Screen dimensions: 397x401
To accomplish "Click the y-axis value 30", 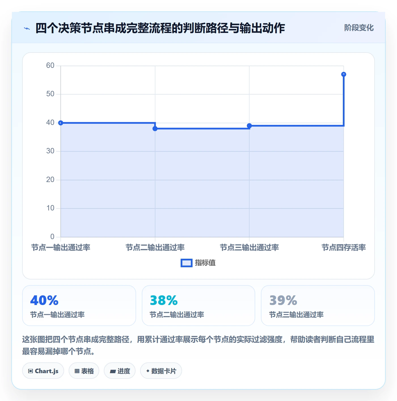I will [x=50, y=151].
